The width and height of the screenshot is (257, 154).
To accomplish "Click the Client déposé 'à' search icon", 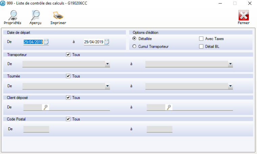I will point(169,107).
